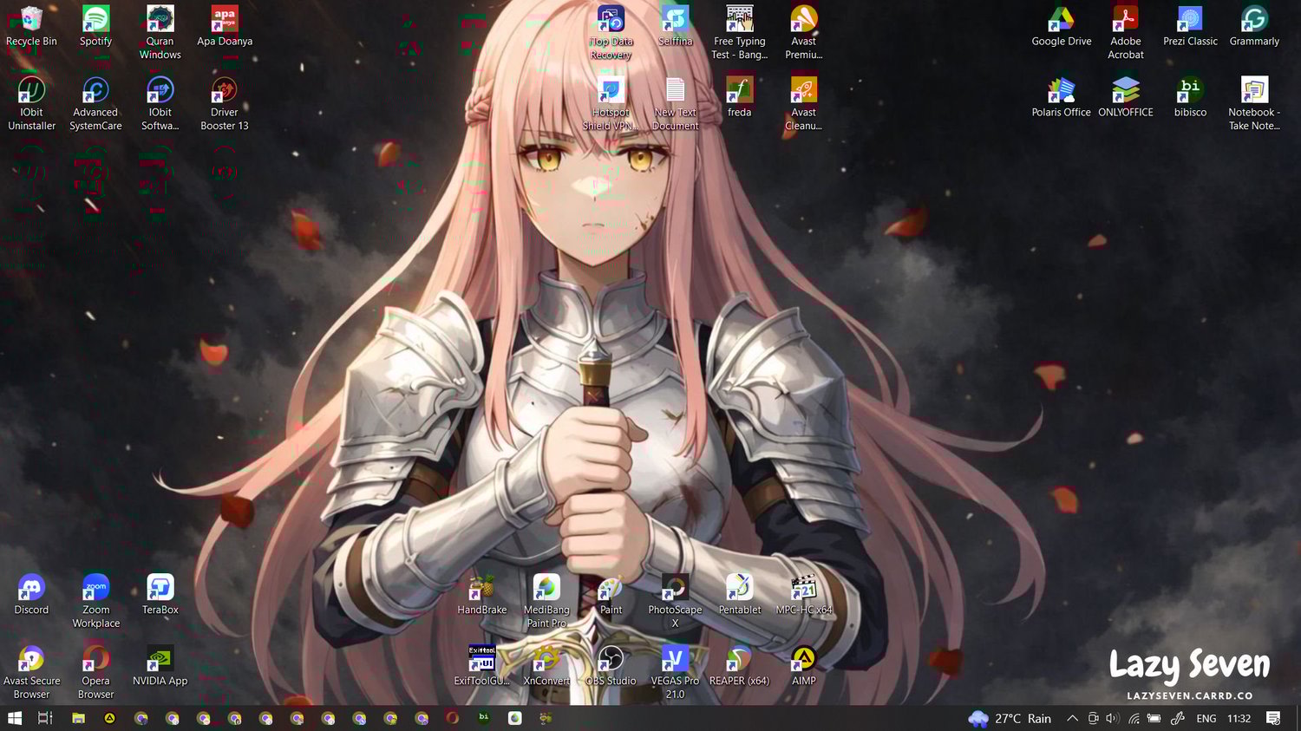Open the AIMP desktop shortcut

tap(804, 667)
